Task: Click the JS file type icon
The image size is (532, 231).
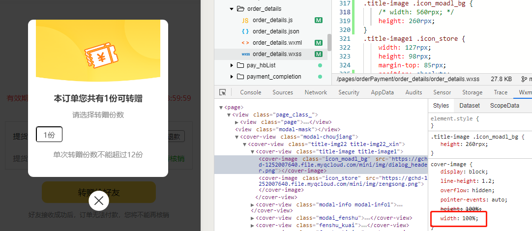Action: [x=245, y=20]
